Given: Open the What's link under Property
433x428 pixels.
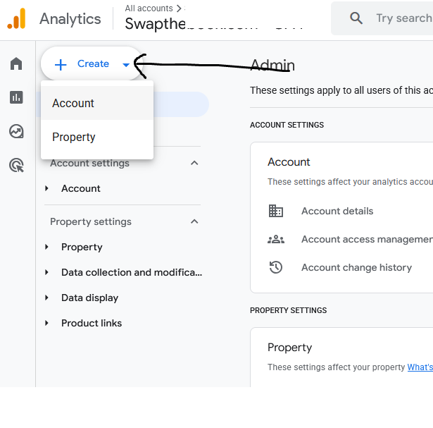Looking at the screenshot, I should pos(420,367).
